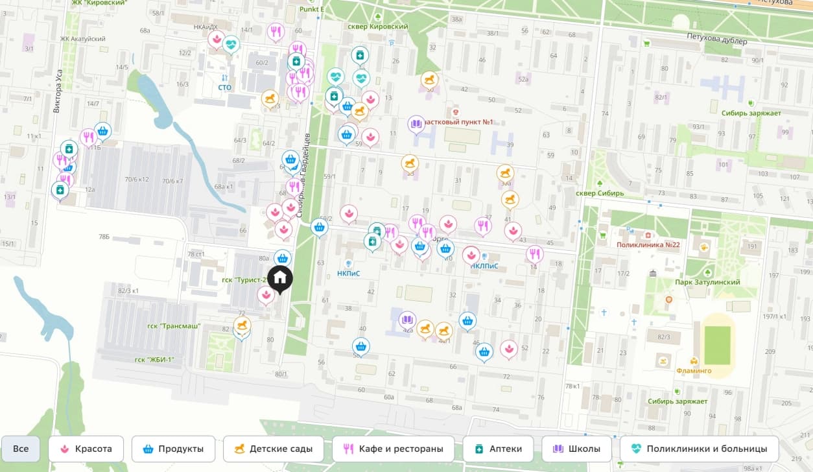This screenshot has height=472, width=813.
Task: Click the pharmacy marker near building 12а
Action: pos(60,190)
